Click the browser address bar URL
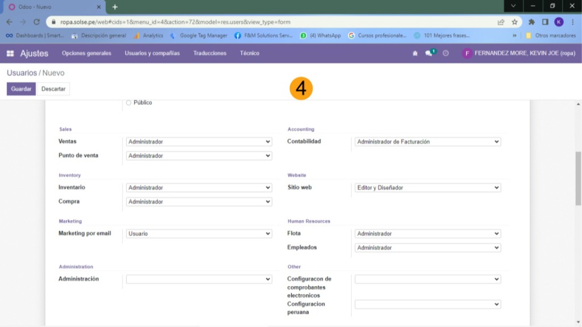Image resolution: width=582 pixels, height=327 pixels. pyautogui.click(x=175, y=22)
